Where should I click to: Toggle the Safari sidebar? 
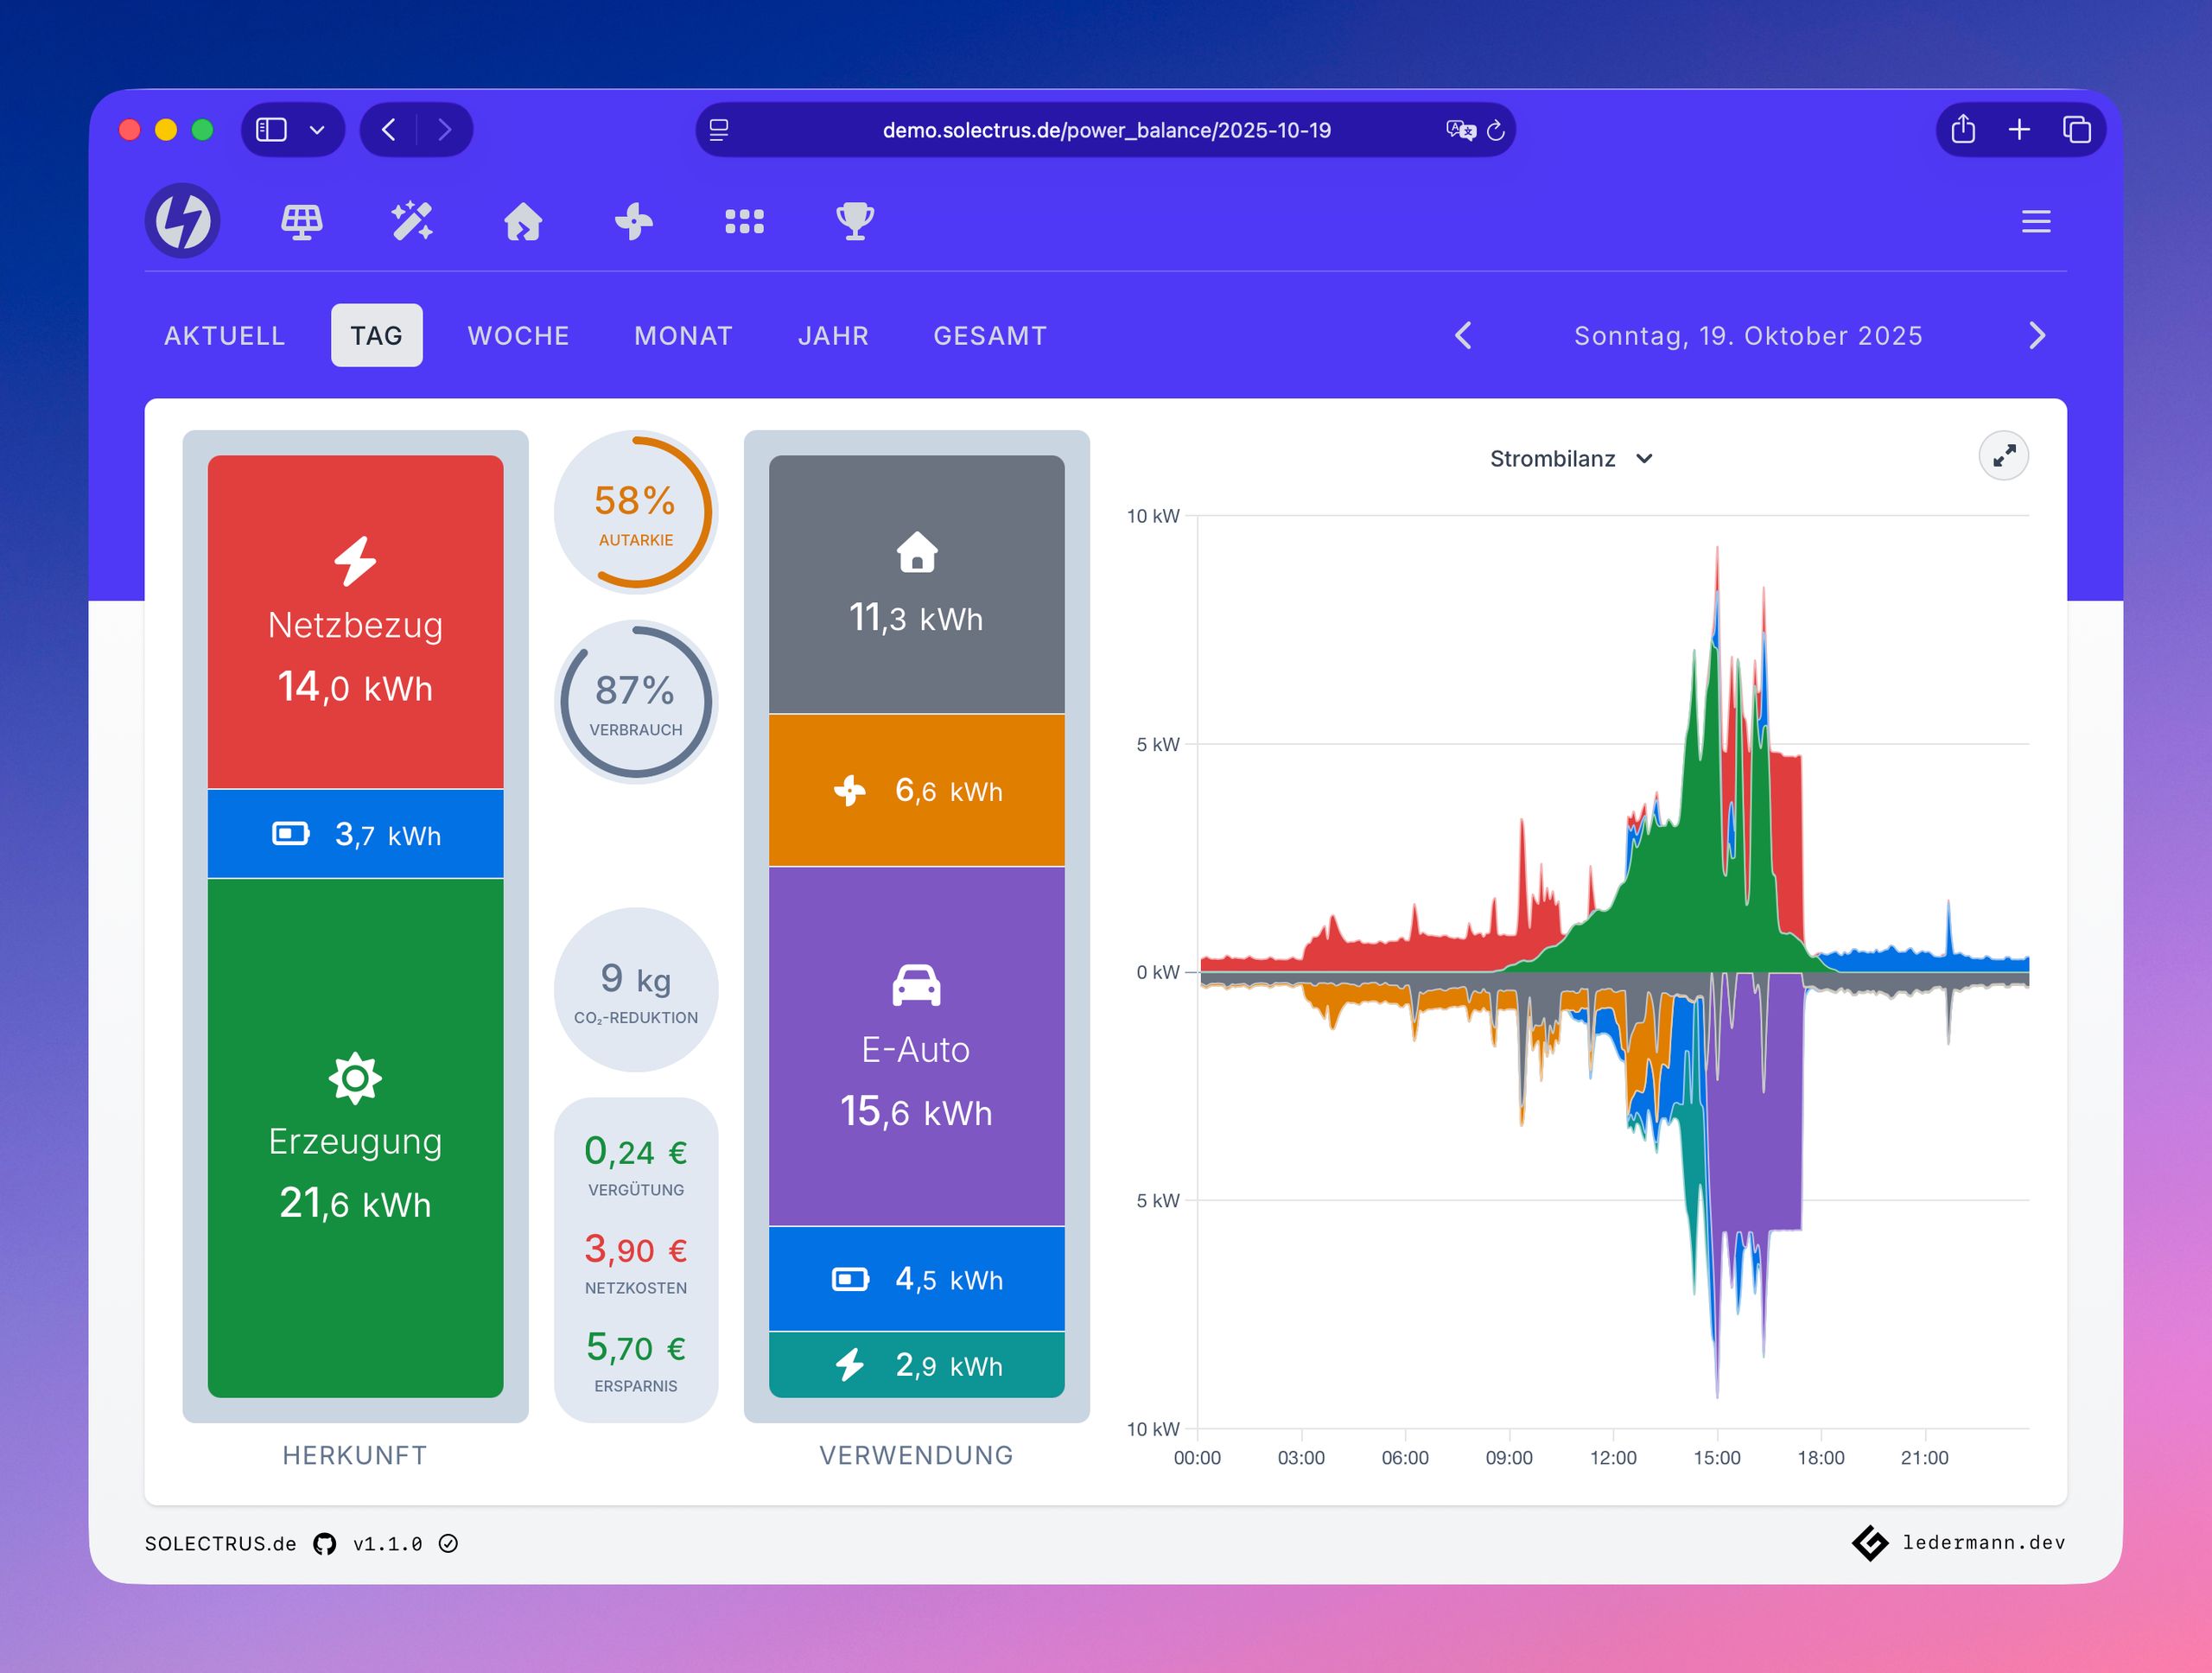pos(271,130)
